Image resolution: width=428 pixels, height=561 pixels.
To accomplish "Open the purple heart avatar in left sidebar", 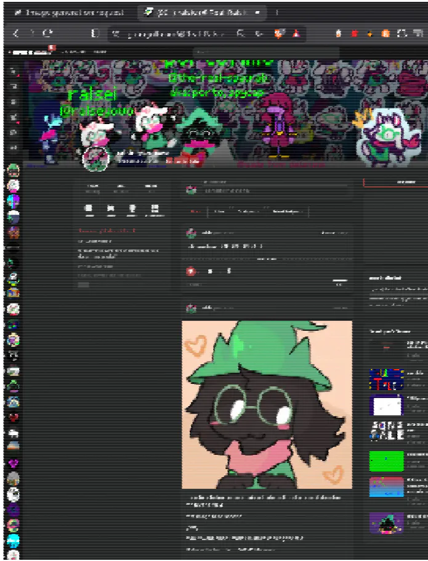I will pos(13,463).
